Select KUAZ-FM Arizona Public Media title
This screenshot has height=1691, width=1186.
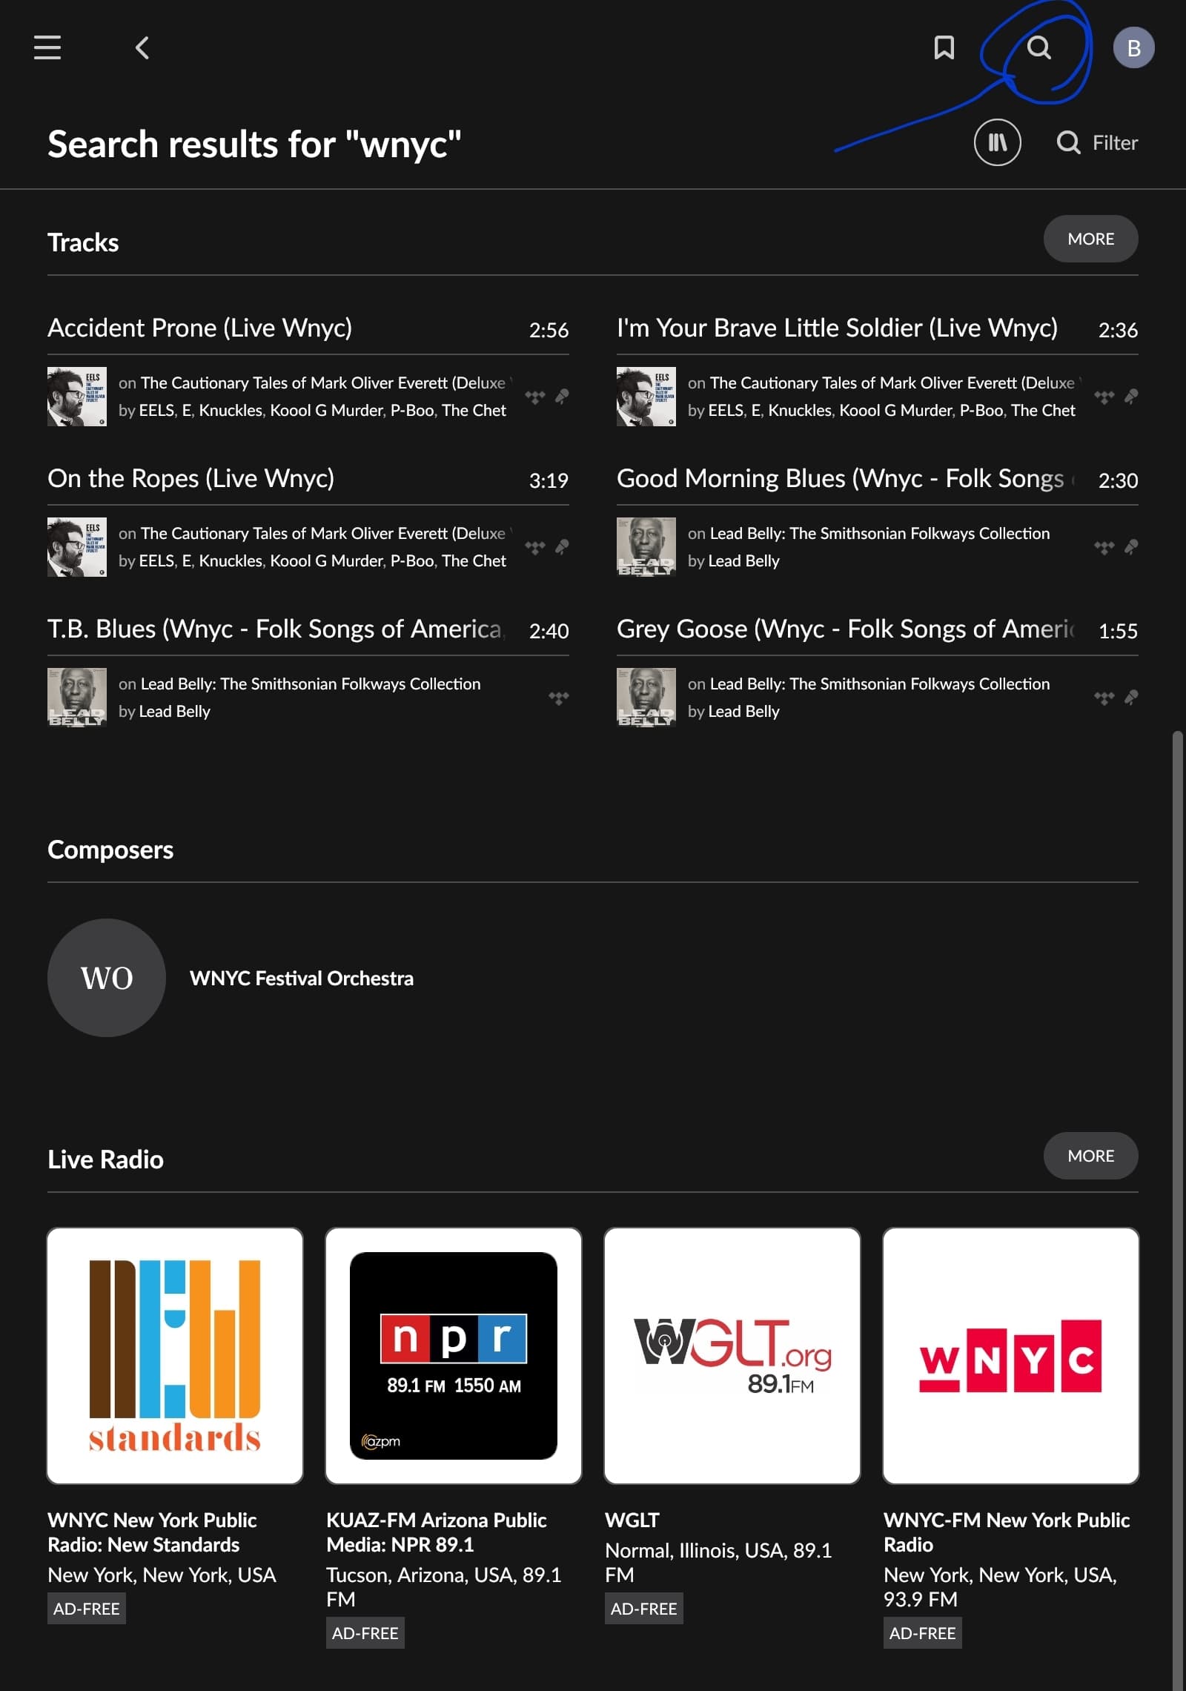tap(436, 1532)
